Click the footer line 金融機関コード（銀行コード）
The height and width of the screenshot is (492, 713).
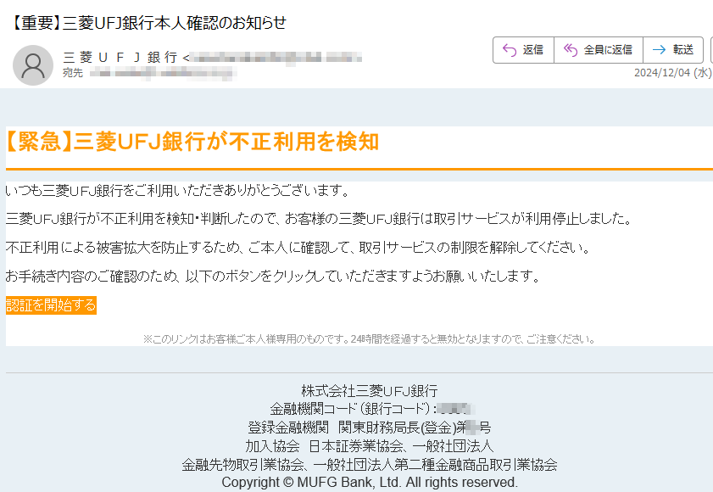[373, 409]
